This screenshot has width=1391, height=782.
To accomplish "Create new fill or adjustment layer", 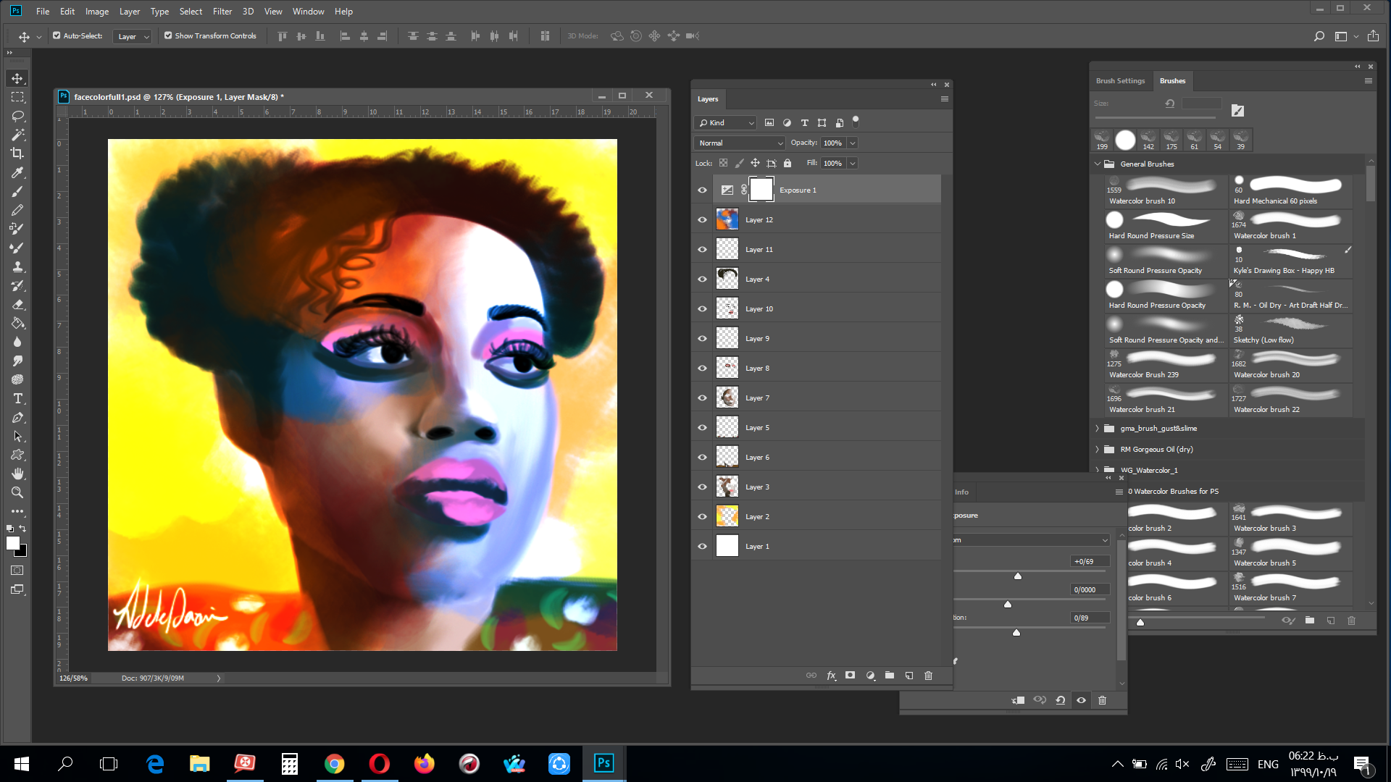I will click(x=870, y=676).
